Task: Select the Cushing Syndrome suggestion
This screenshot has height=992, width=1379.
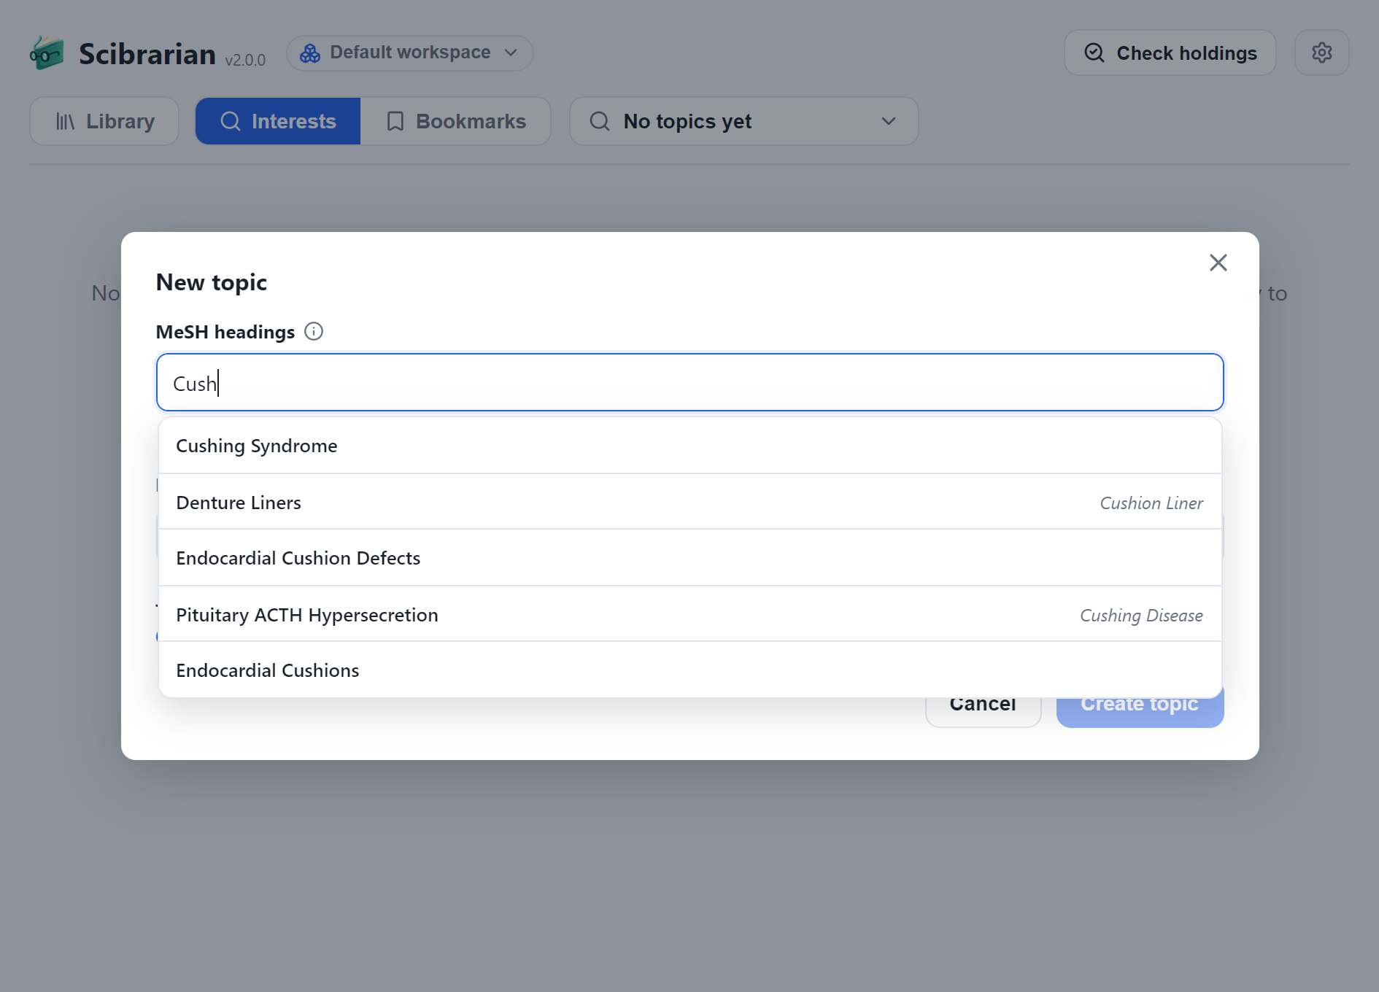Action: pos(689,446)
